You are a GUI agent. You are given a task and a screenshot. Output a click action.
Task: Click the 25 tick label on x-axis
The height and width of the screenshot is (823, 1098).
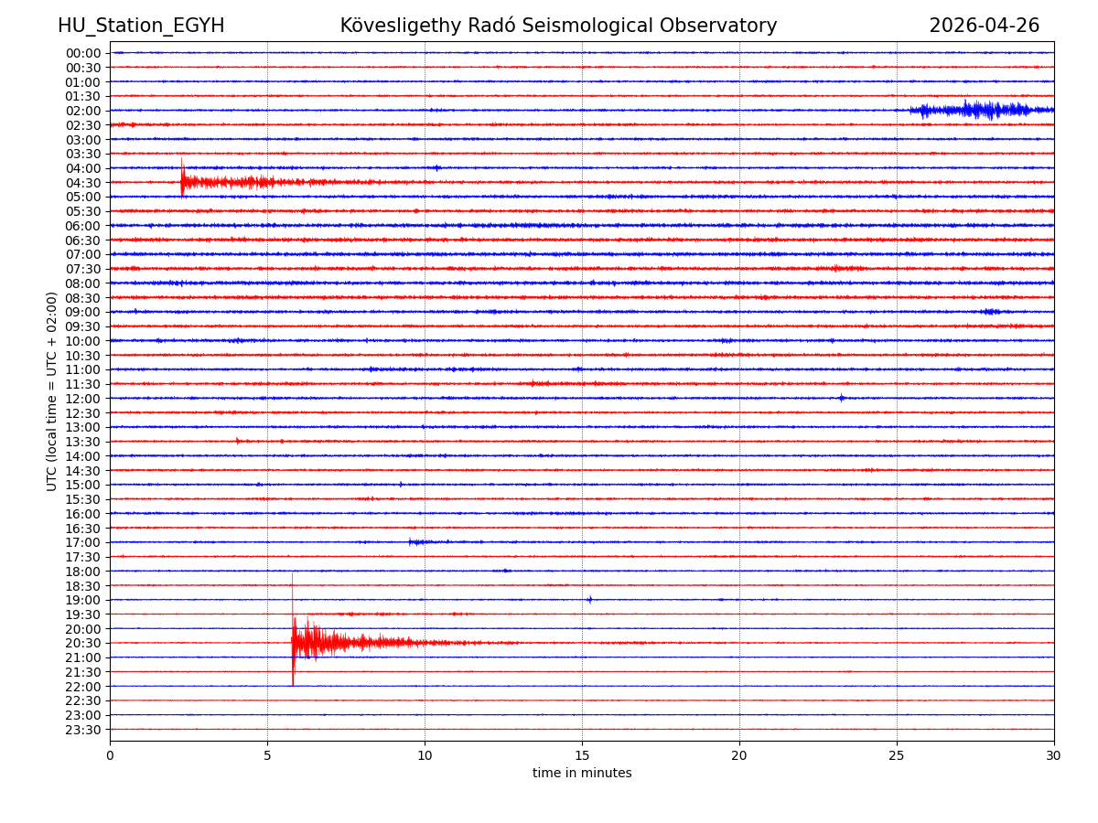tap(897, 755)
